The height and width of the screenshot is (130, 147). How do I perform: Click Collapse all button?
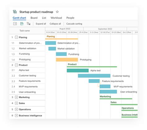pyautogui.click(x=55, y=24)
